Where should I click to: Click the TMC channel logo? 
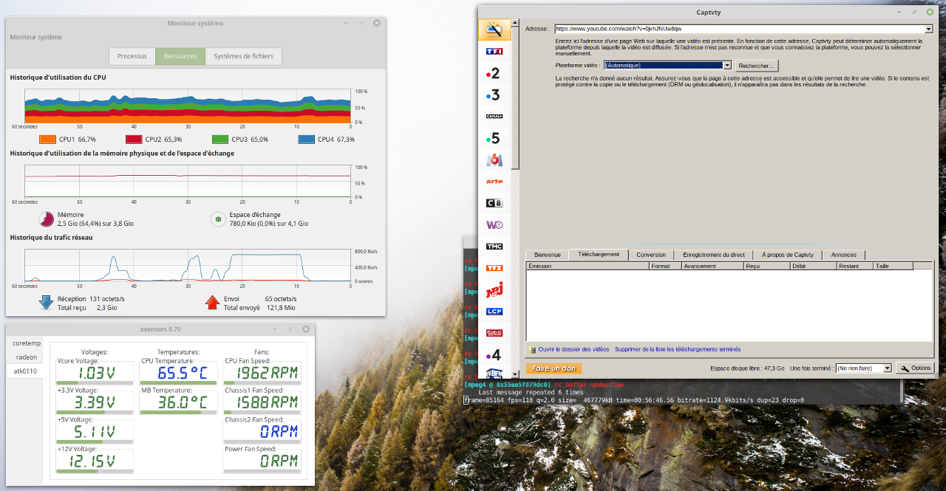[x=494, y=246]
